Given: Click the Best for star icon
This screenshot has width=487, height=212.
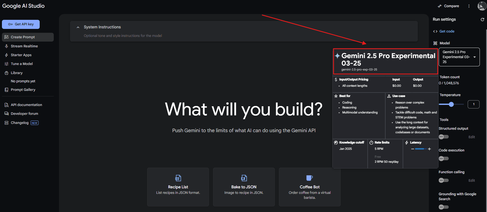Looking at the screenshot, I should [x=336, y=96].
